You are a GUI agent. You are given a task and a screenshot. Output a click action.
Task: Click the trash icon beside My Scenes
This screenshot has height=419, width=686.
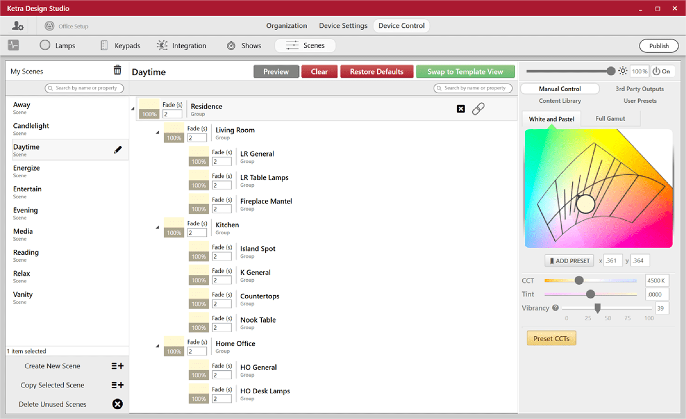coord(117,70)
